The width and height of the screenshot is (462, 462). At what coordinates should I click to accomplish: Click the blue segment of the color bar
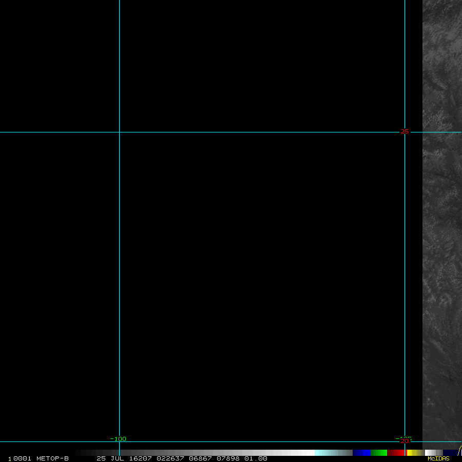click(361, 453)
